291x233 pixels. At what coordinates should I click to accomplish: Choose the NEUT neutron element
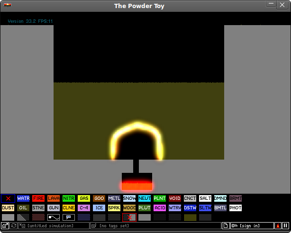[145, 198]
